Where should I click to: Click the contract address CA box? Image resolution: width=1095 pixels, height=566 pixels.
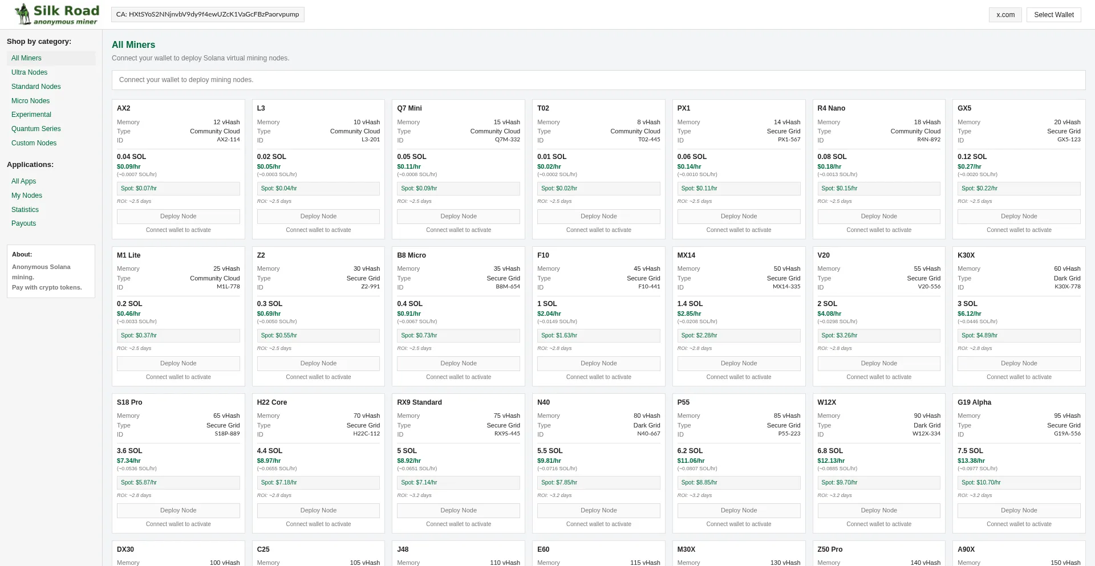point(208,15)
